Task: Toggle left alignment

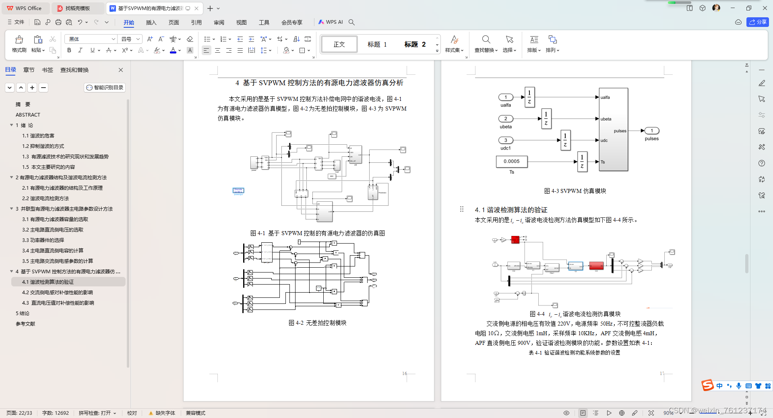Action: click(206, 50)
